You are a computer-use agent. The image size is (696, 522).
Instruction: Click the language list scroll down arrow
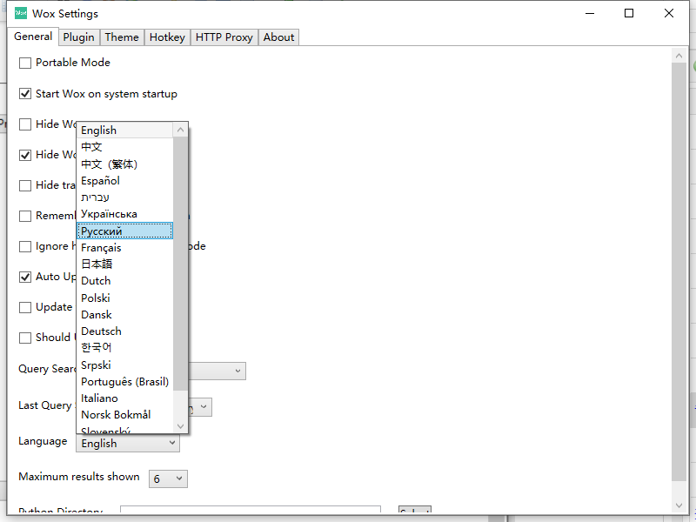(x=181, y=426)
